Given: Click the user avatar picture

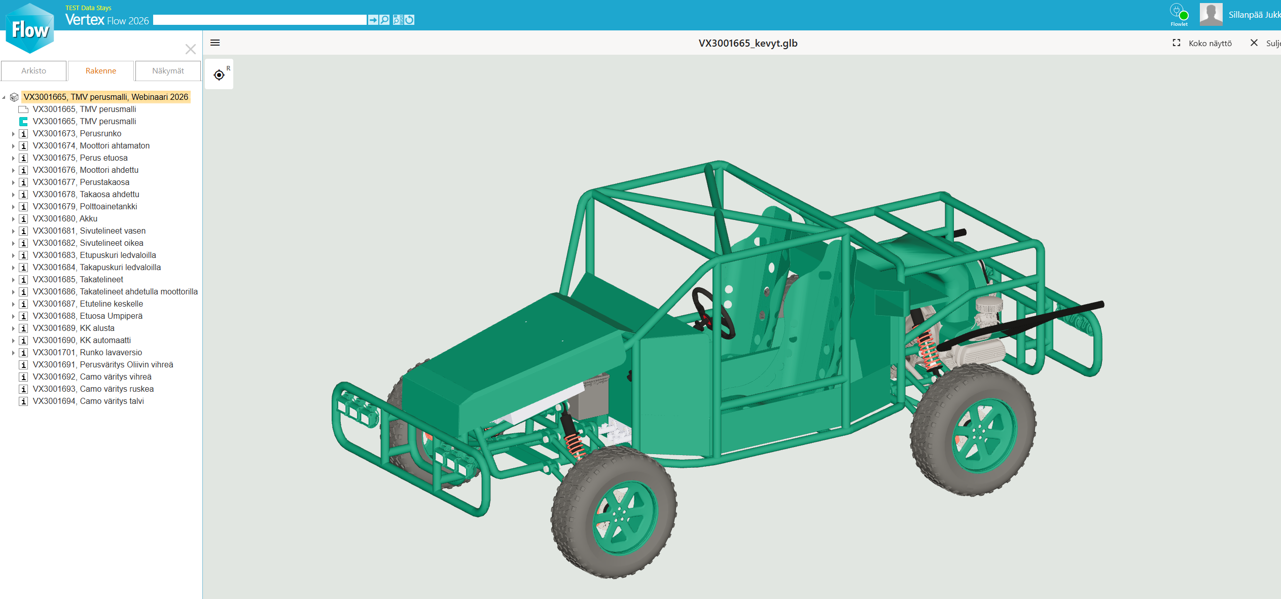Looking at the screenshot, I should click(x=1211, y=15).
